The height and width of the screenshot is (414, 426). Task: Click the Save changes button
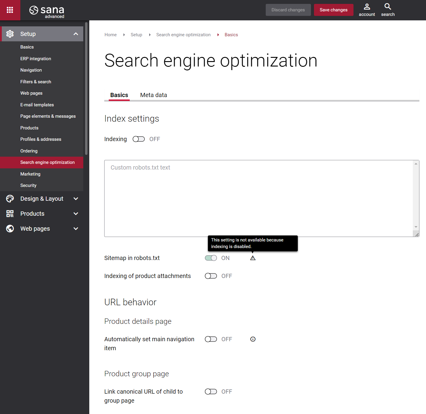(333, 10)
